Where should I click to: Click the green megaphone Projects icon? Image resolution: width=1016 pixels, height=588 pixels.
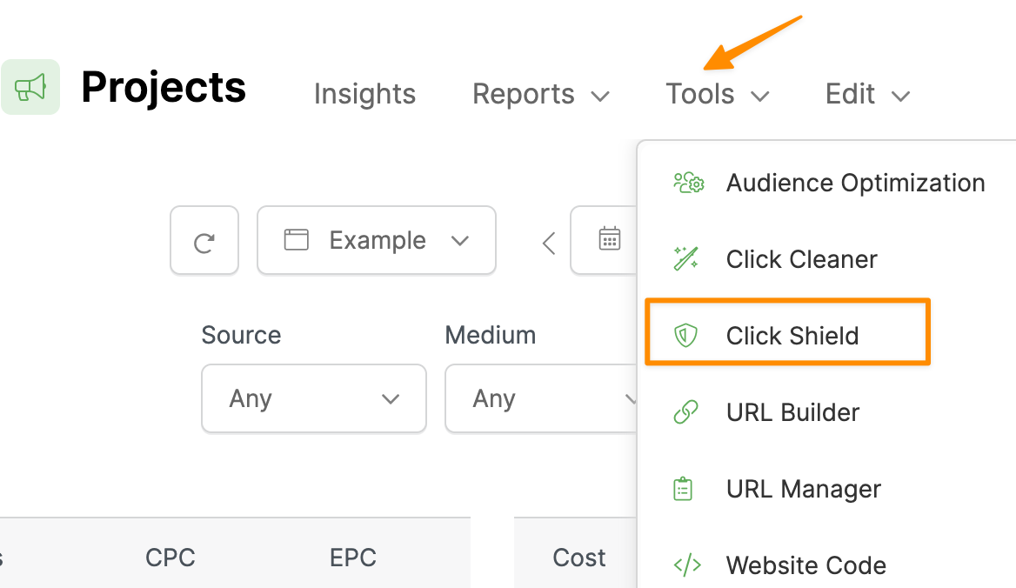click(x=30, y=87)
